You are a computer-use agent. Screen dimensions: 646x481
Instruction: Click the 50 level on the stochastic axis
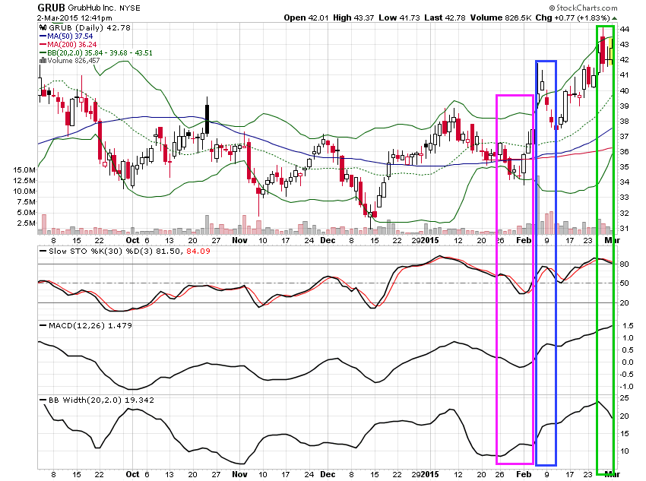pyautogui.click(x=625, y=283)
